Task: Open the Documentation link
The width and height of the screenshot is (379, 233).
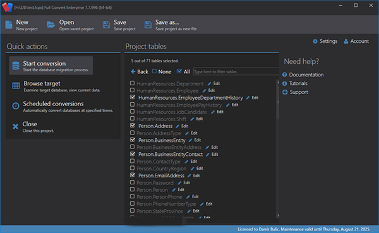Action: [306, 75]
